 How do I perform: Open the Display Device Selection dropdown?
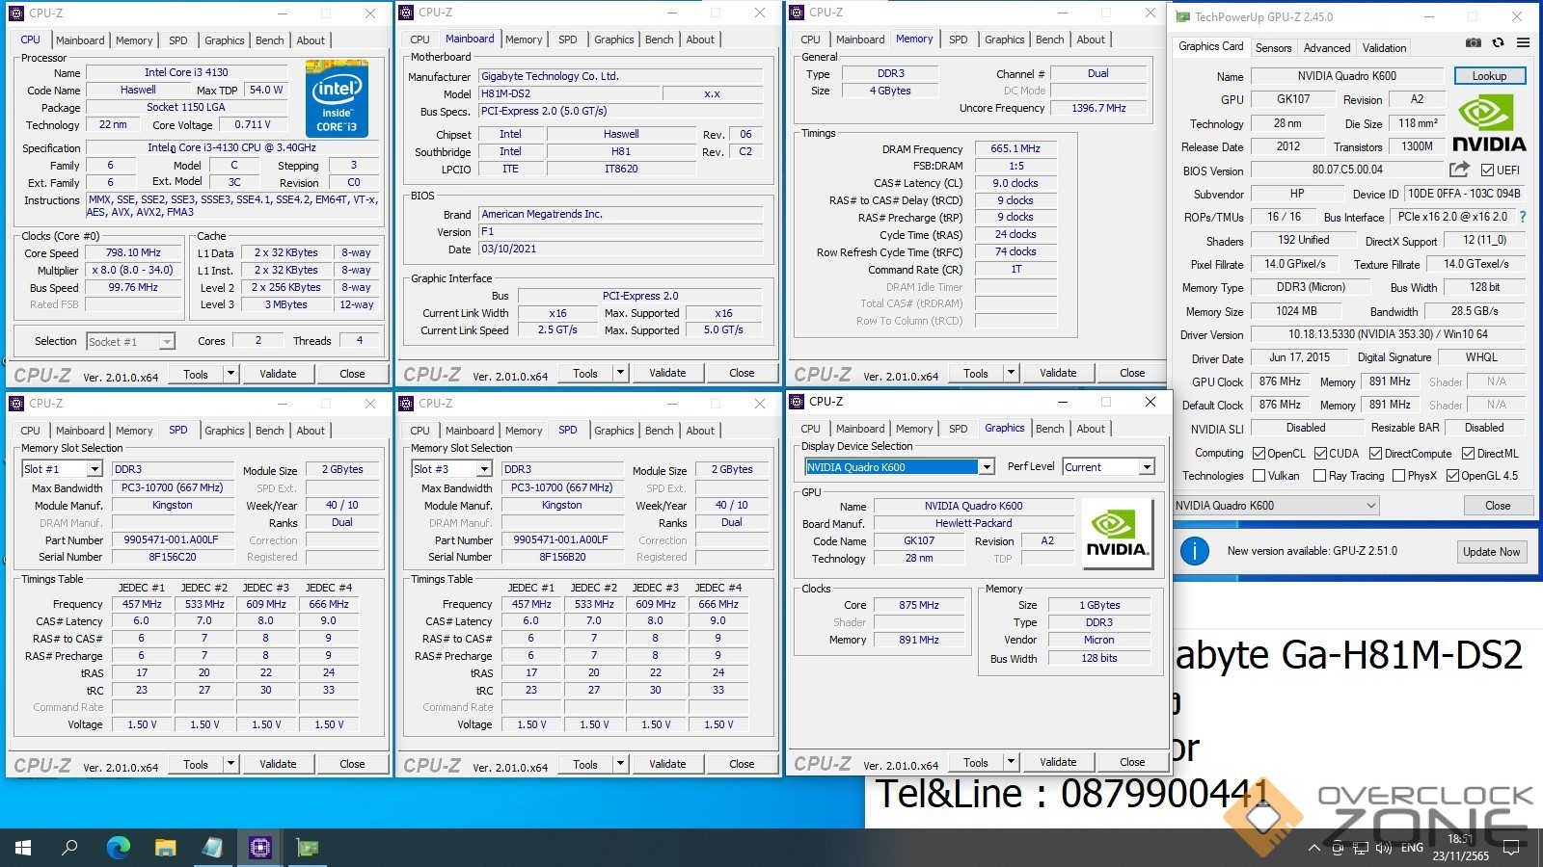(986, 467)
